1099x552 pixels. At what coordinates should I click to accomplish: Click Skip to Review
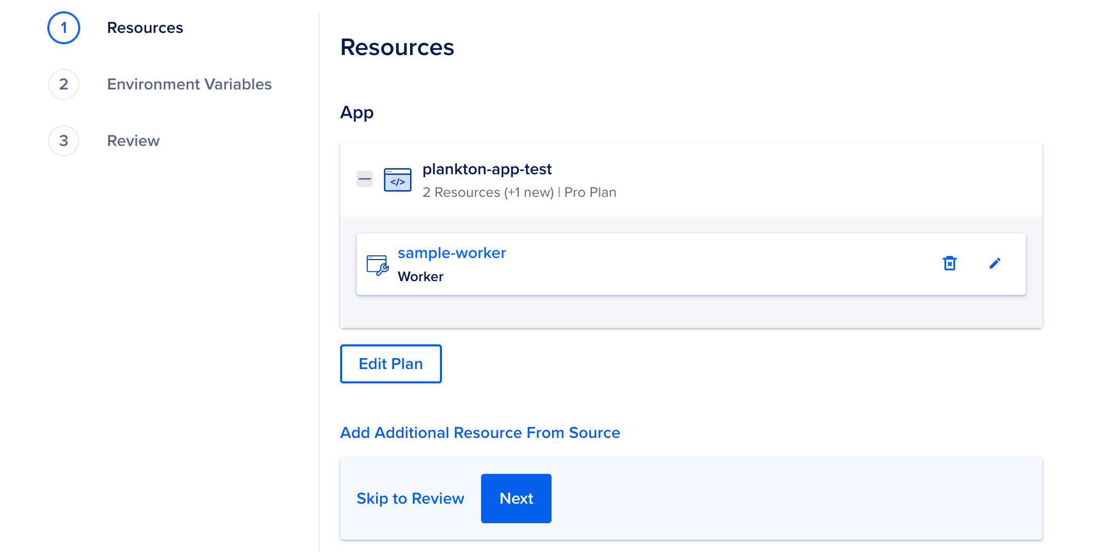click(x=411, y=499)
